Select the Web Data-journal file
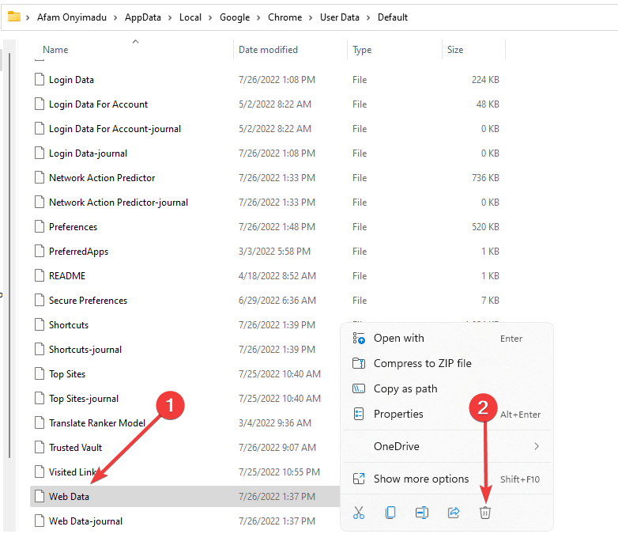 (x=85, y=521)
